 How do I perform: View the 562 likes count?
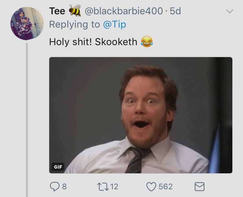166,187
